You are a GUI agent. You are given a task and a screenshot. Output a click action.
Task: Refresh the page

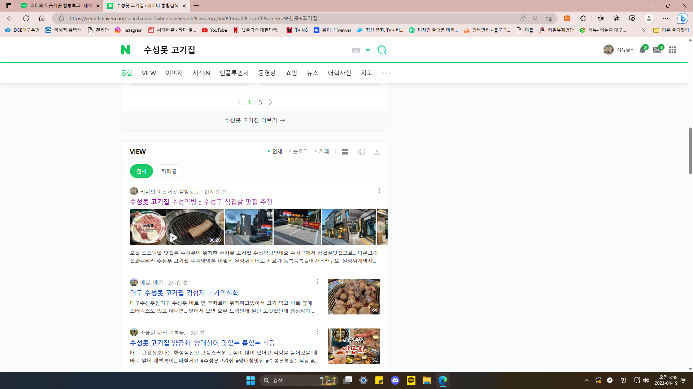coord(26,18)
